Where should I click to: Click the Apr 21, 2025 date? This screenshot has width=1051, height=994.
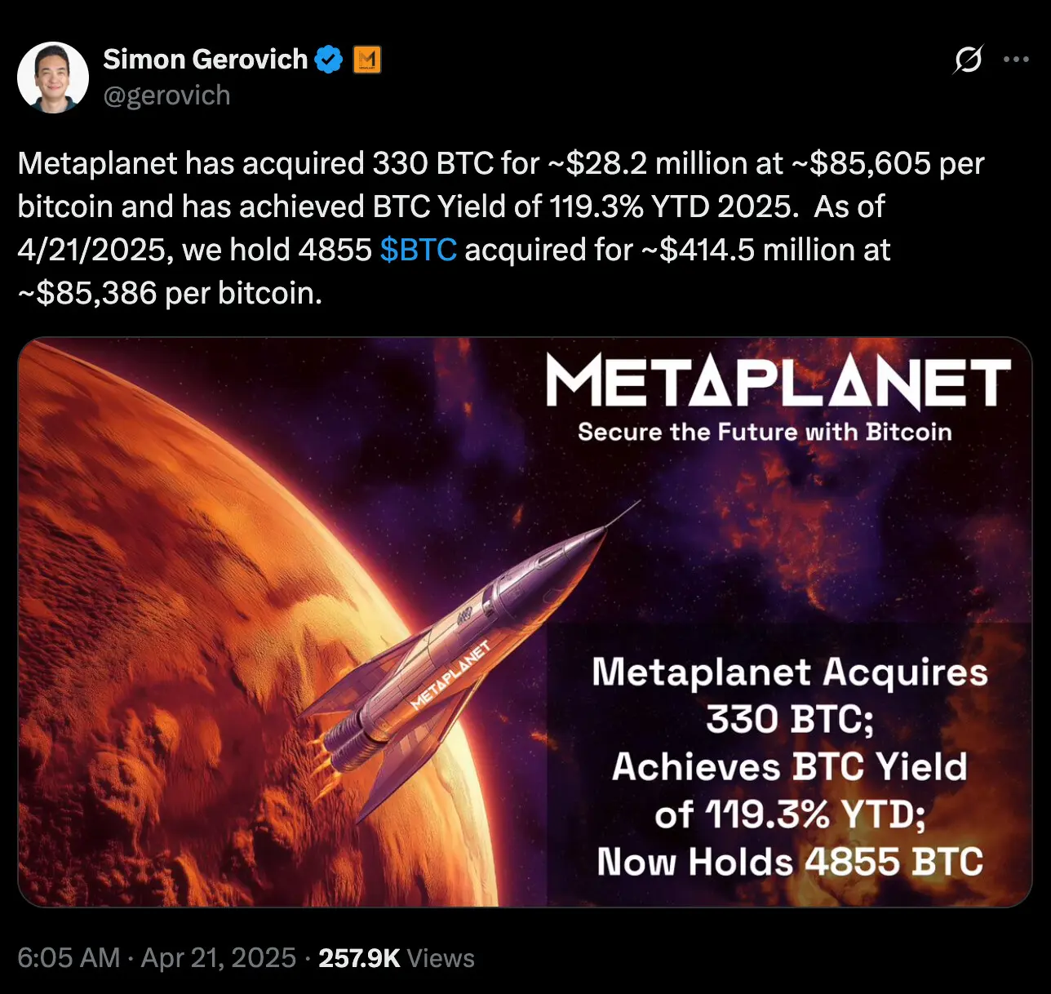click(x=219, y=957)
